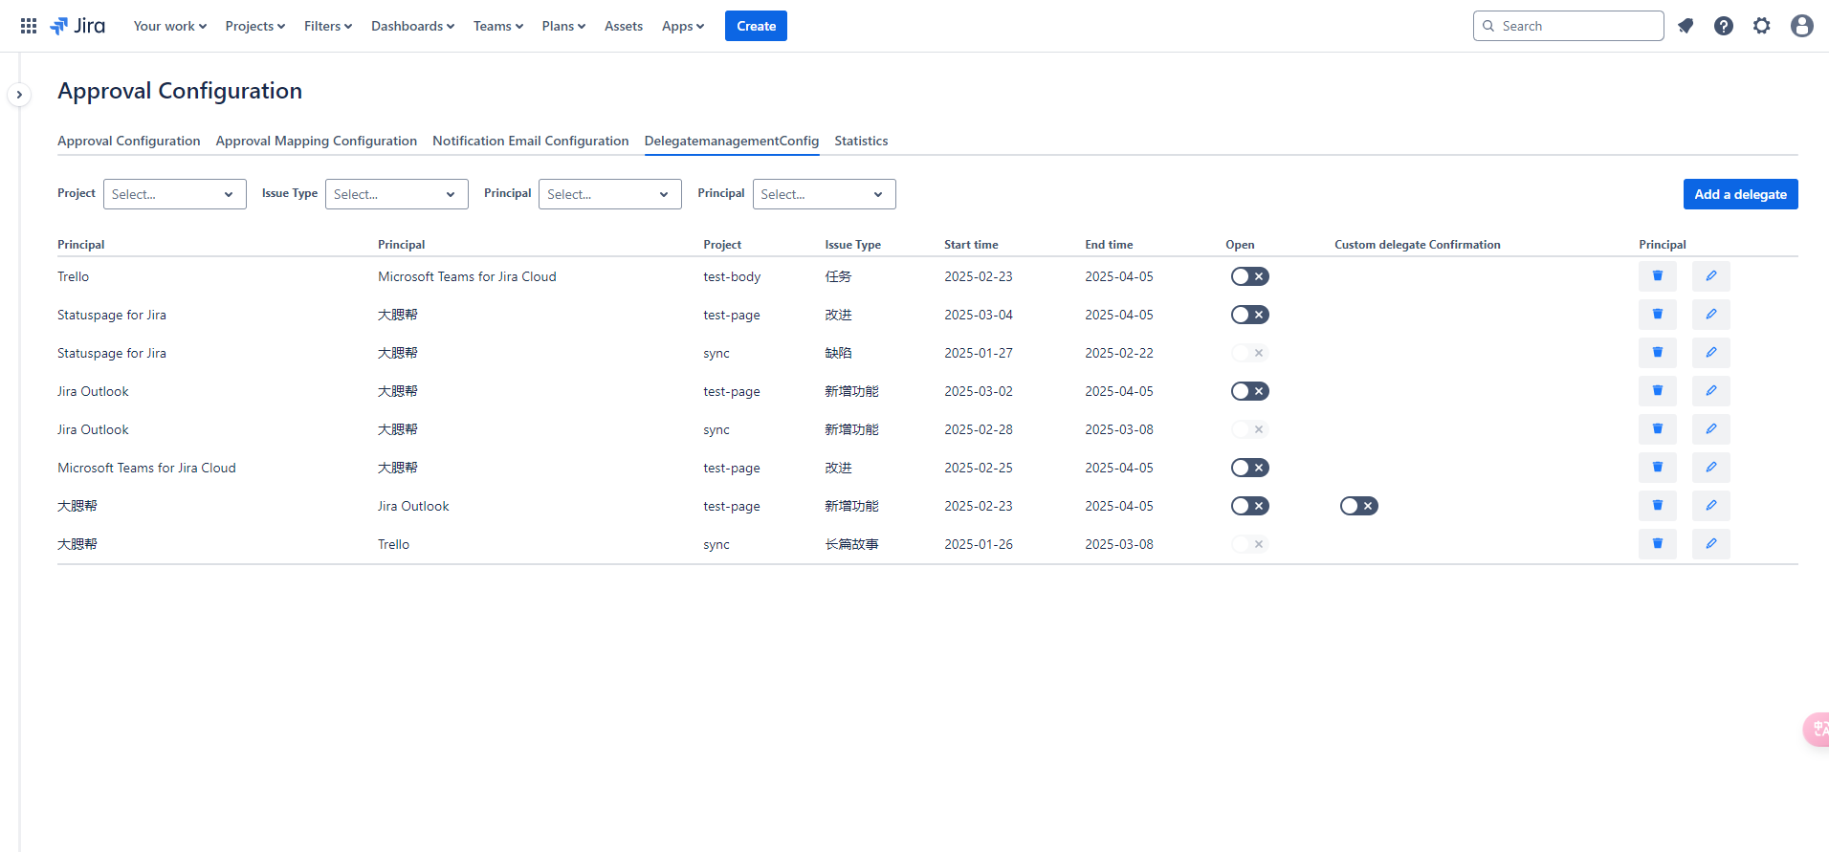
Task: Toggle Open switch for row starting 2025-01-26
Action: (x=1250, y=544)
